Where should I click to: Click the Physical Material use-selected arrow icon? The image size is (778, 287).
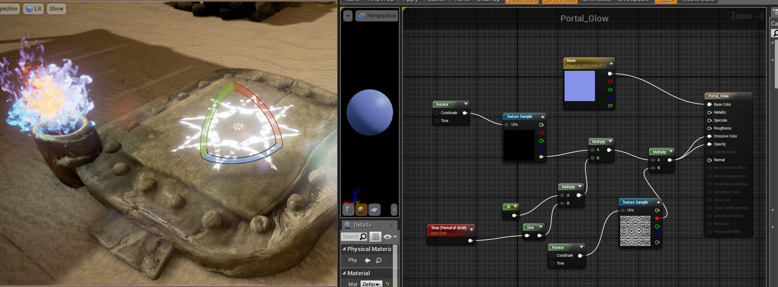click(x=368, y=260)
